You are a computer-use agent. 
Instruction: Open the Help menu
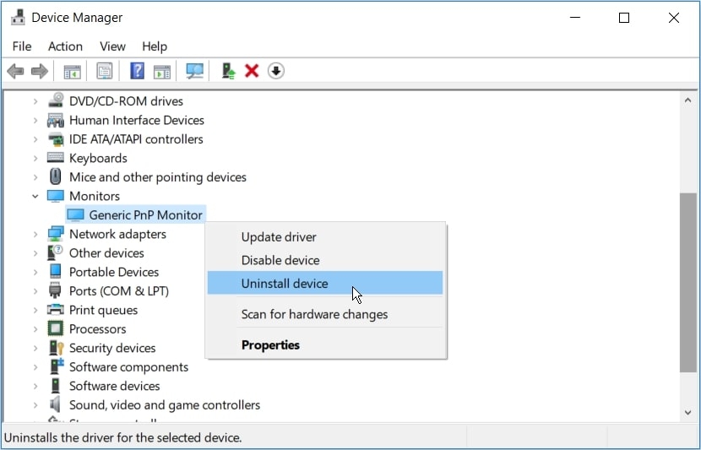[x=155, y=46]
